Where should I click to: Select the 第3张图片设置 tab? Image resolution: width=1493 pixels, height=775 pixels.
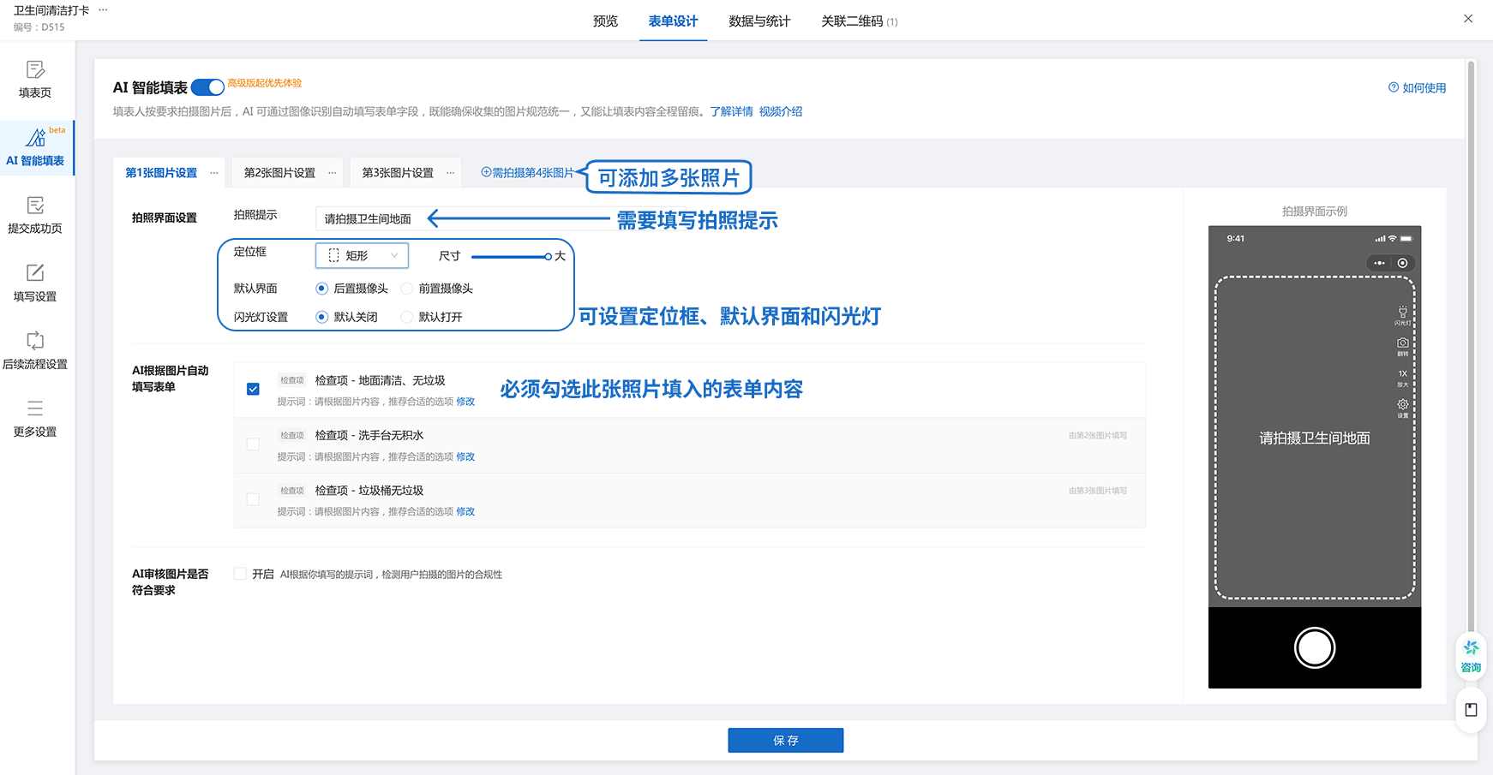point(398,173)
